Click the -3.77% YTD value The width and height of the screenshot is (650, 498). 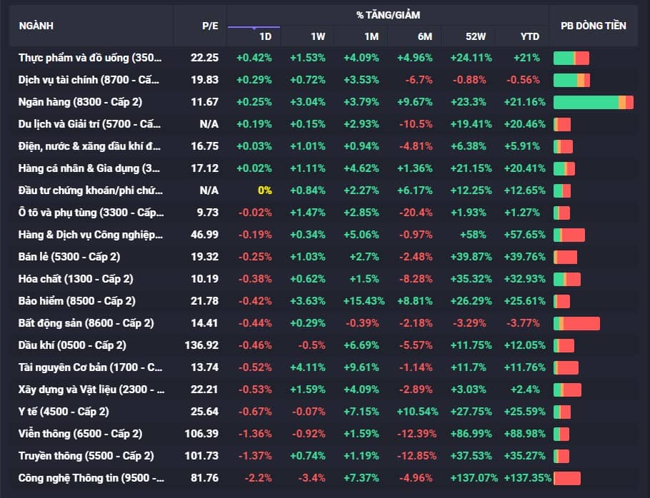point(523,323)
